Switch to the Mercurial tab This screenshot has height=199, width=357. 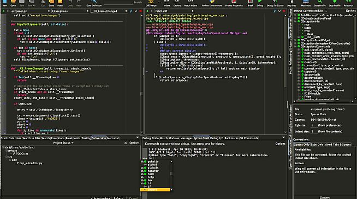(x=113, y=138)
